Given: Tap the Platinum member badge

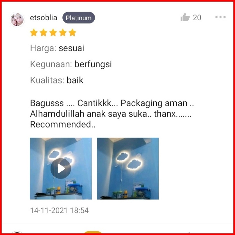Looking at the screenshot, I should click(79, 18).
